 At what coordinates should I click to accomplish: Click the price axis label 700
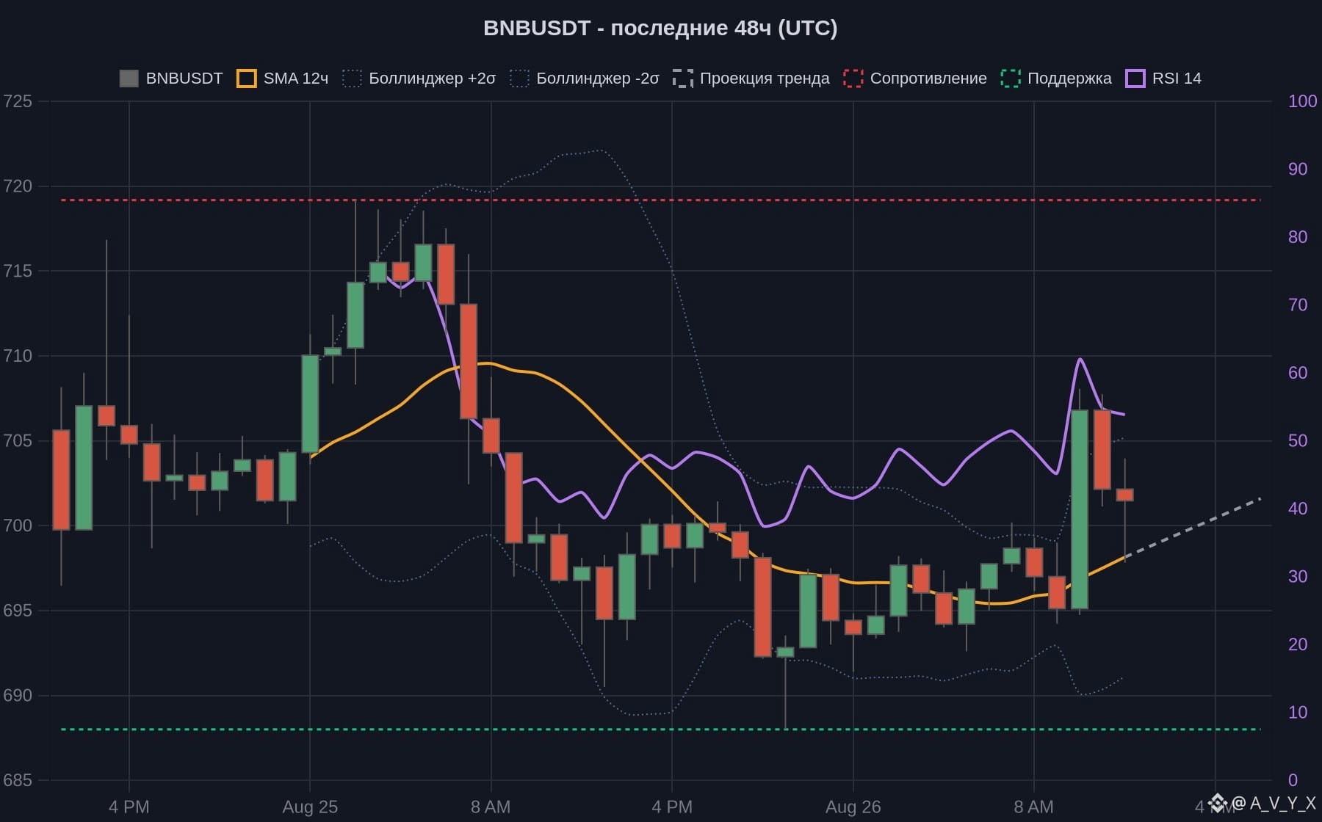pyautogui.click(x=18, y=525)
